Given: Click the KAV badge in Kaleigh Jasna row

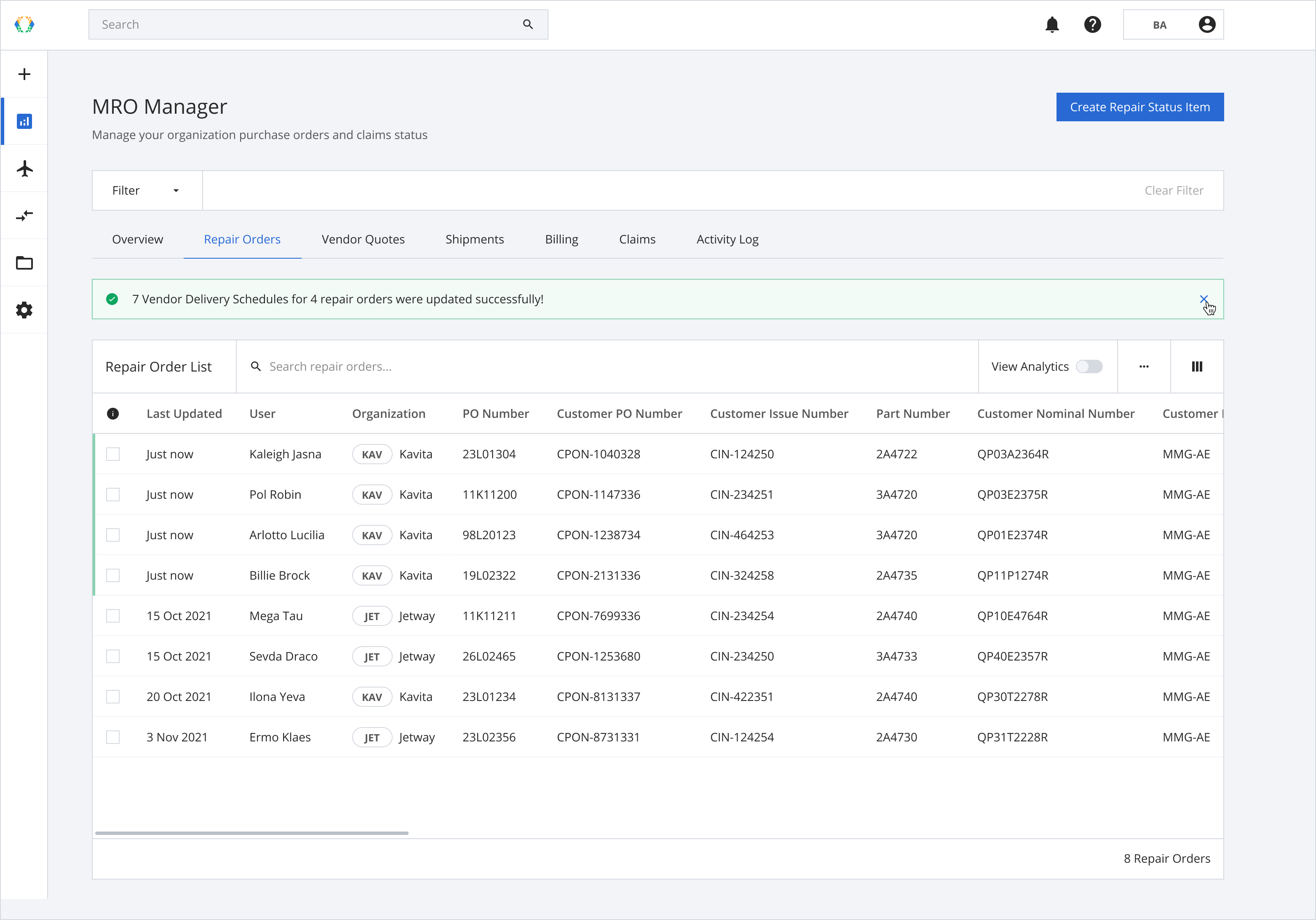Looking at the screenshot, I should [x=372, y=454].
